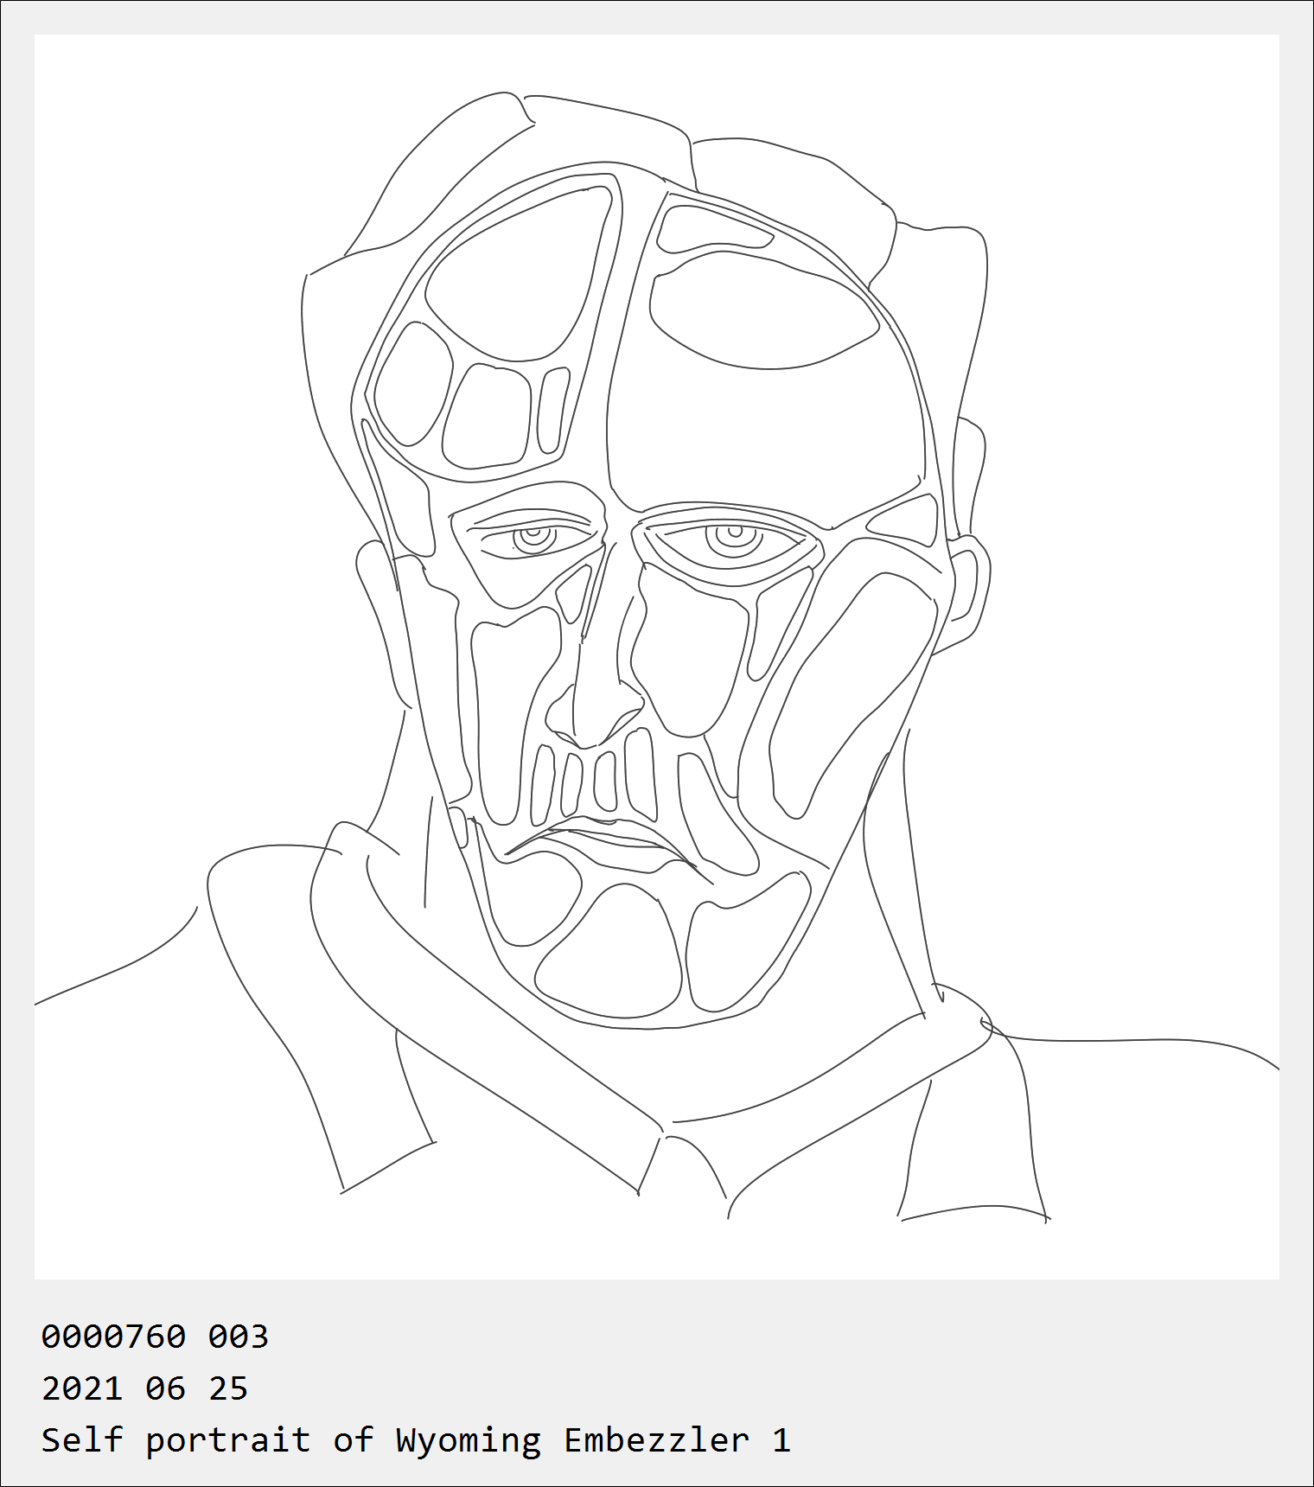Image resolution: width=1314 pixels, height=1487 pixels.
Task: Click the year 2021 in the date line
Action: click(x=82, y=1388)
